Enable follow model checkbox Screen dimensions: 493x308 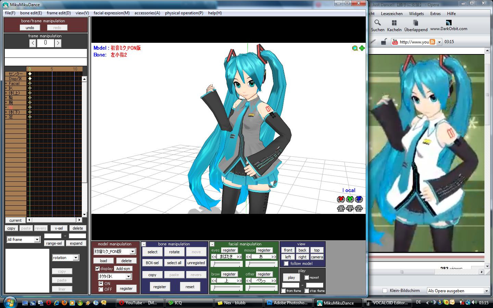pos(286,264)
